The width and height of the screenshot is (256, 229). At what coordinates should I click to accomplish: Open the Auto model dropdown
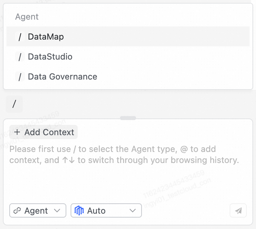click(106, 211)
